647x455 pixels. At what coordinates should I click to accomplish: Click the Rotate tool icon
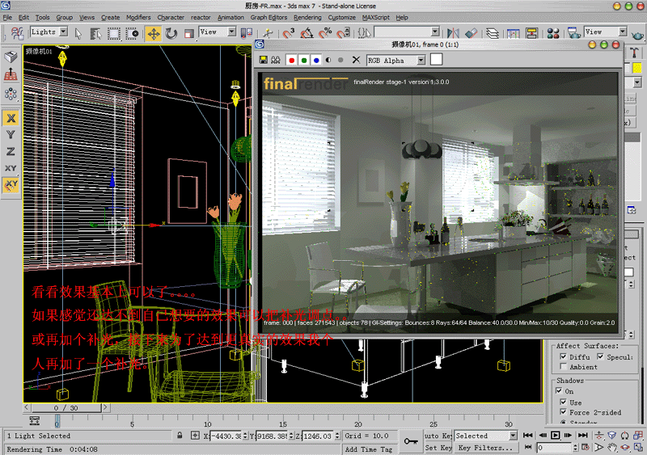tap(171, 33)
